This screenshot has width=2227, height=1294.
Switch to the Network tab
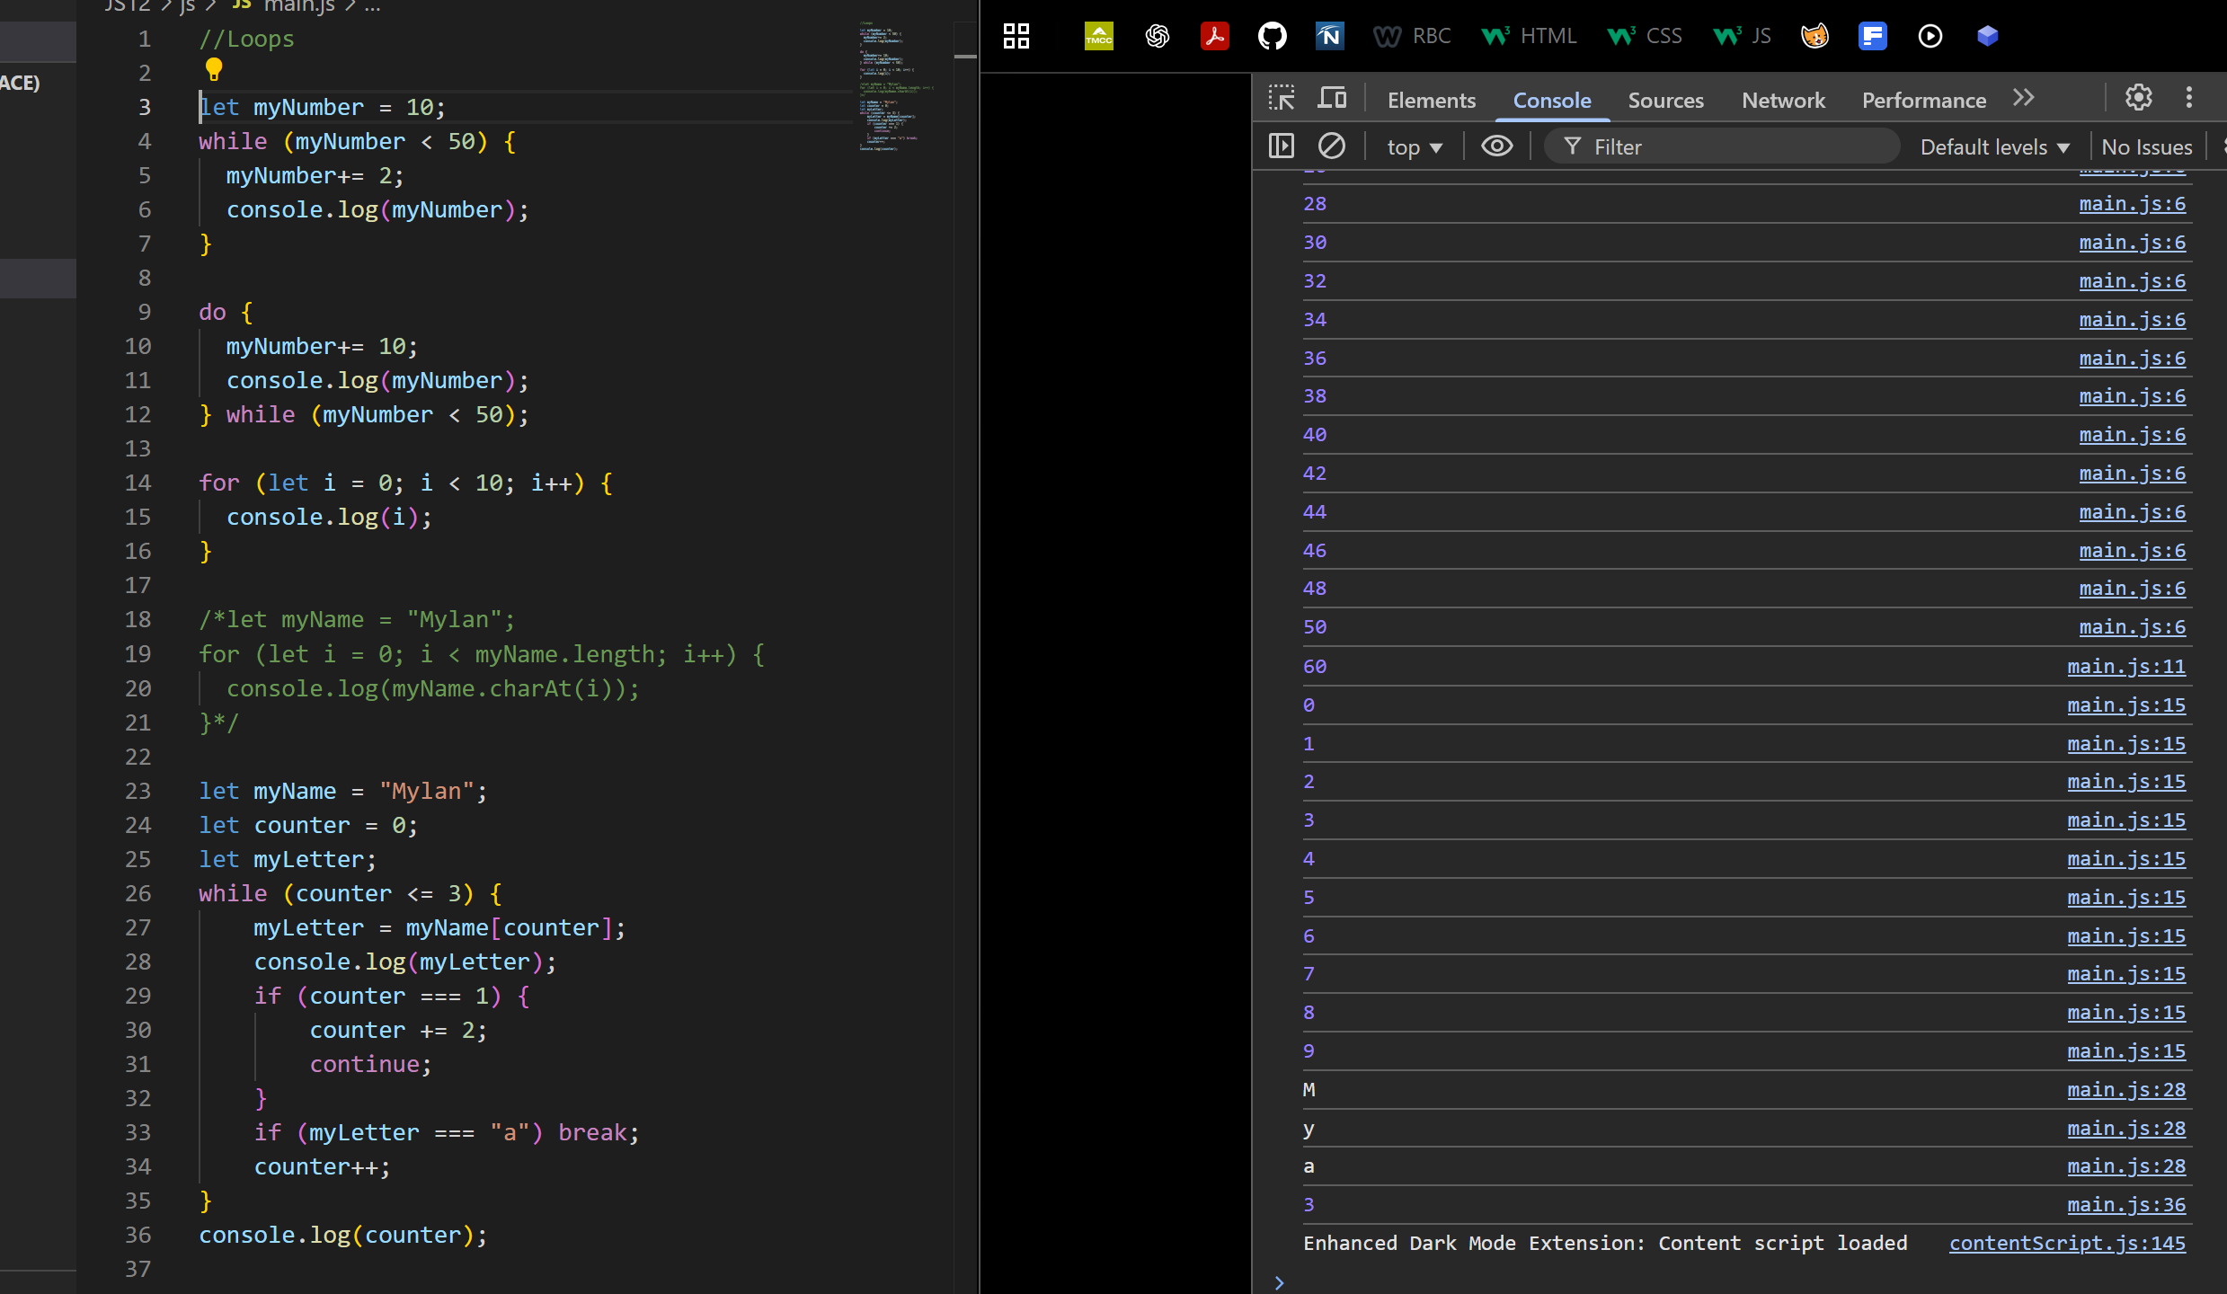[1783, 101]
